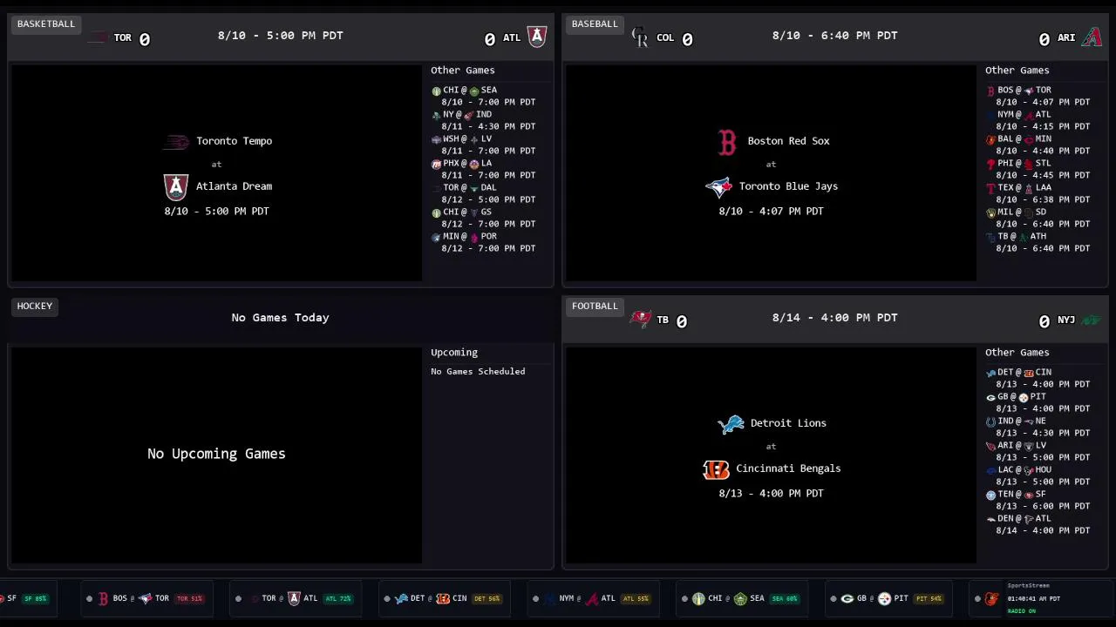Click the Chicago Sky logo in the bottom ticker
The image size is (1116, 627).
tap(698, 599)
